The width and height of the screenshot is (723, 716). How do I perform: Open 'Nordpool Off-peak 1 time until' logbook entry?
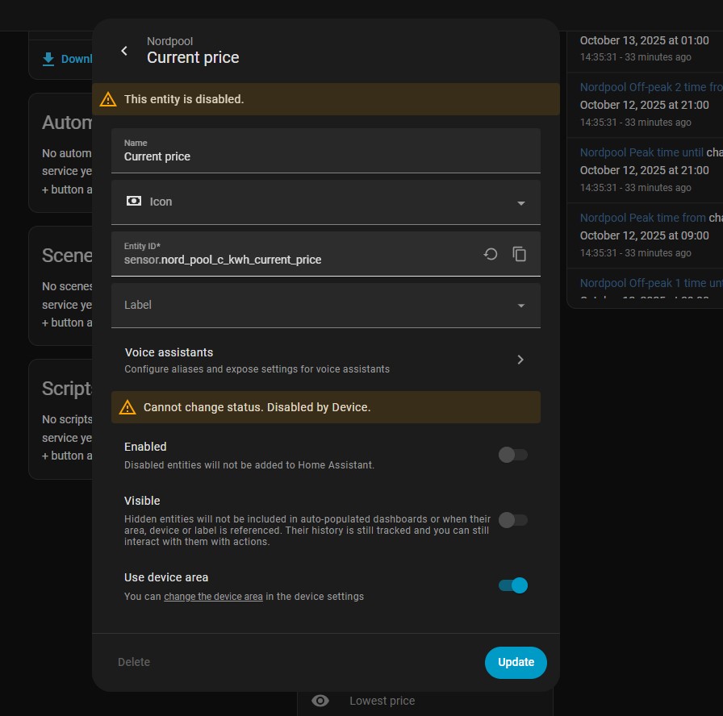[650, 283]
